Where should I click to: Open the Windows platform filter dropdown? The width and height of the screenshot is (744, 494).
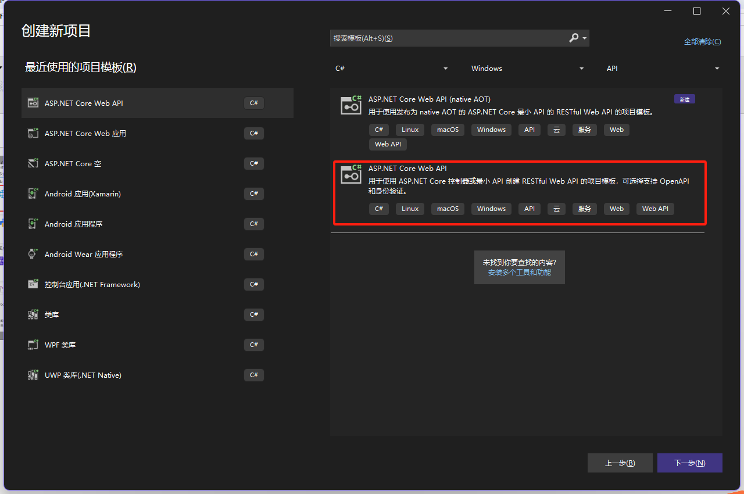click(x=527, y=68)
